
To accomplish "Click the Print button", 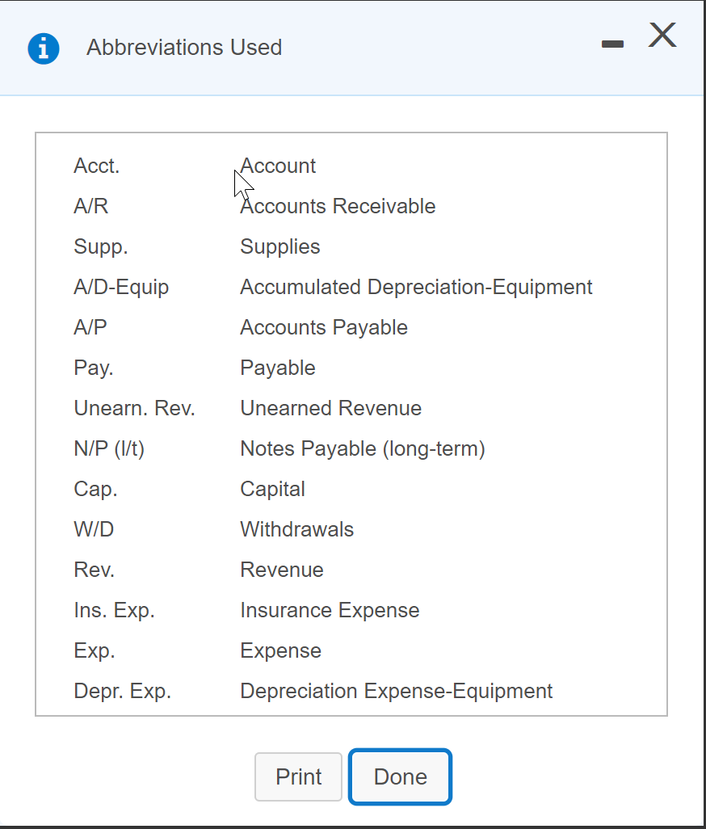I will [x=298, y=776].
